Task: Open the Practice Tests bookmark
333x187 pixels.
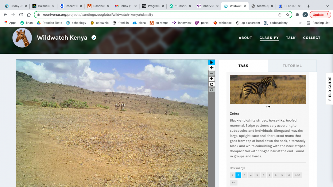Action: point(49,23)
